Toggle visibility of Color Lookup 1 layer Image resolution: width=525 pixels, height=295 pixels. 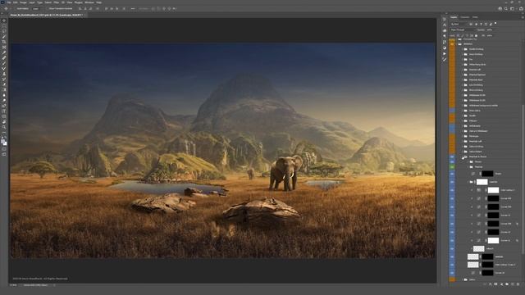click(452, 190)
